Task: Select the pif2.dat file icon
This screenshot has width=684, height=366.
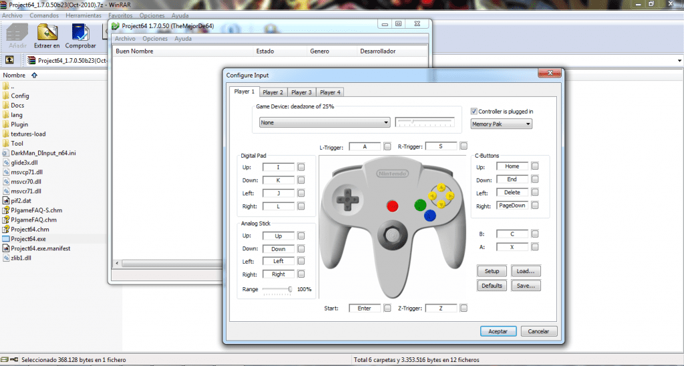Action: 5,200
